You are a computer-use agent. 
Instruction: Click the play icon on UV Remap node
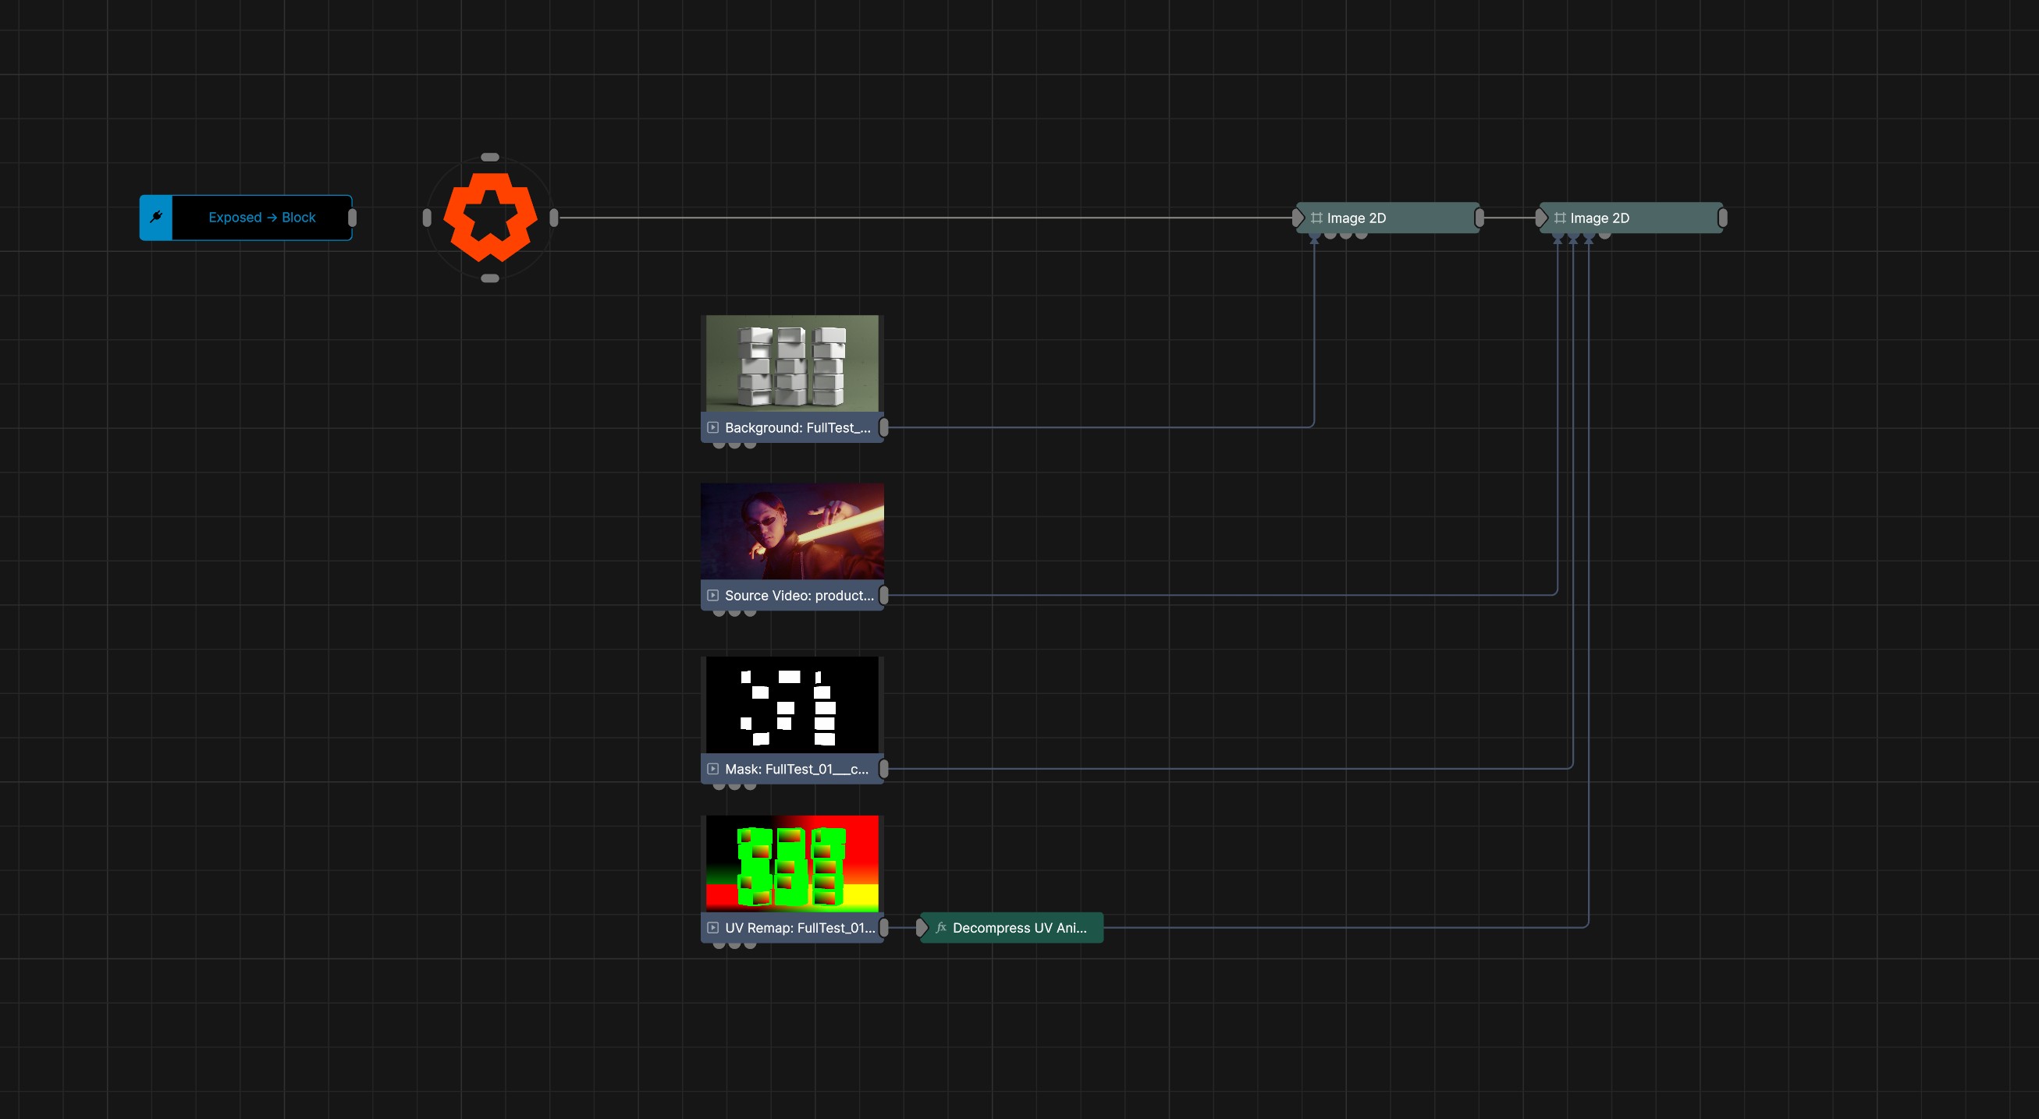point(713,928)
